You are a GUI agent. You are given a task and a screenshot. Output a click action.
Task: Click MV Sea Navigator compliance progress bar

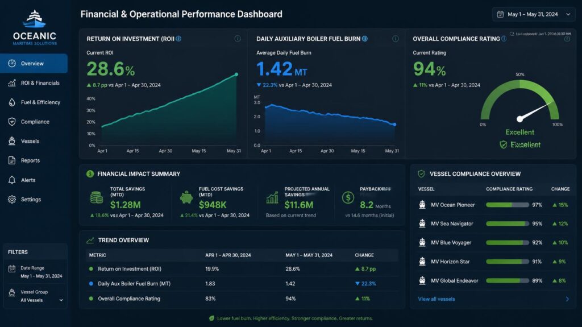pos(508,223)
